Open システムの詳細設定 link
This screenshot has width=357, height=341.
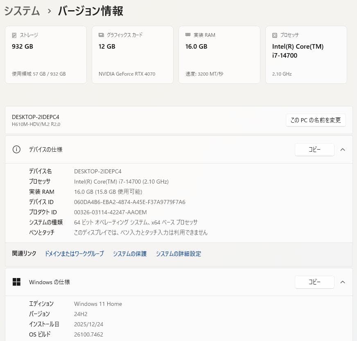tap(178, 254)
